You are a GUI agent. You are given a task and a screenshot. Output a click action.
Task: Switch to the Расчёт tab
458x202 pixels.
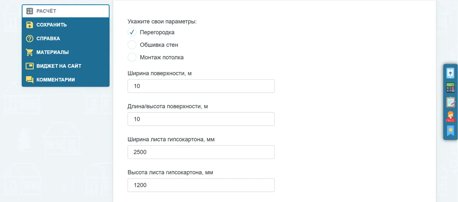click(x=66, y=11)
